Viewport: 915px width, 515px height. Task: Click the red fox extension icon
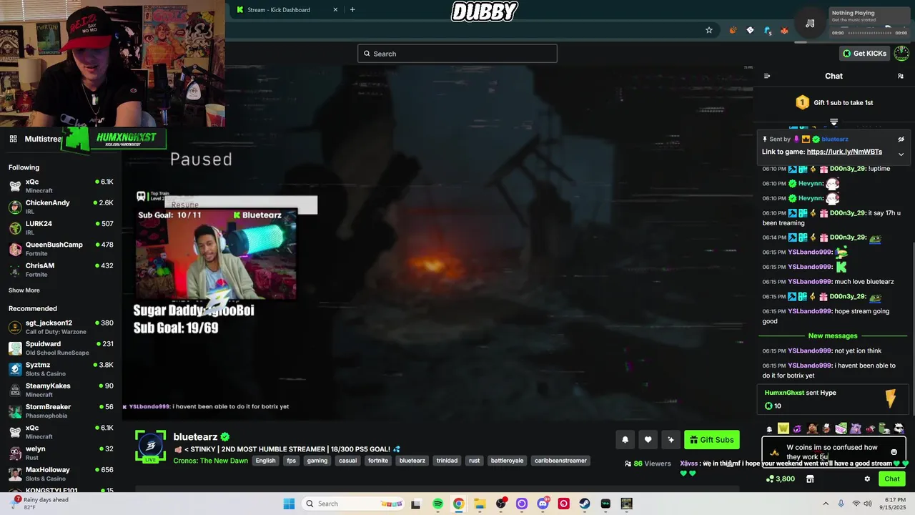click(x=784, y=30)
